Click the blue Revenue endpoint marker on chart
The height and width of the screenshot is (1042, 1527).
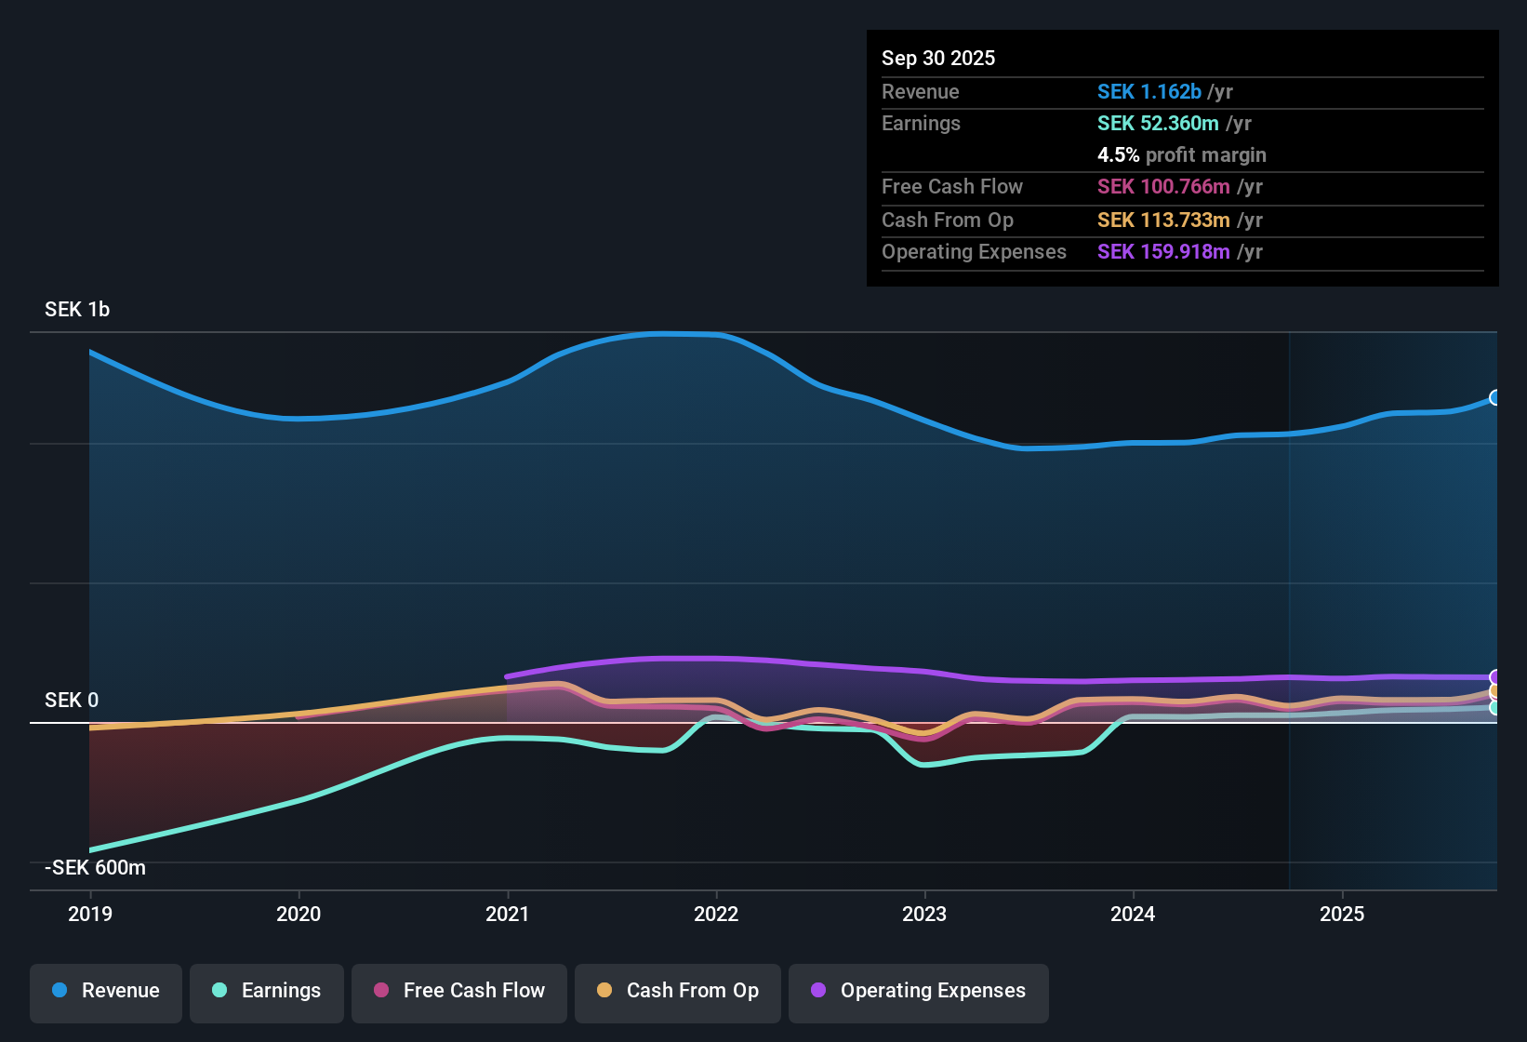coord(1495,397)
